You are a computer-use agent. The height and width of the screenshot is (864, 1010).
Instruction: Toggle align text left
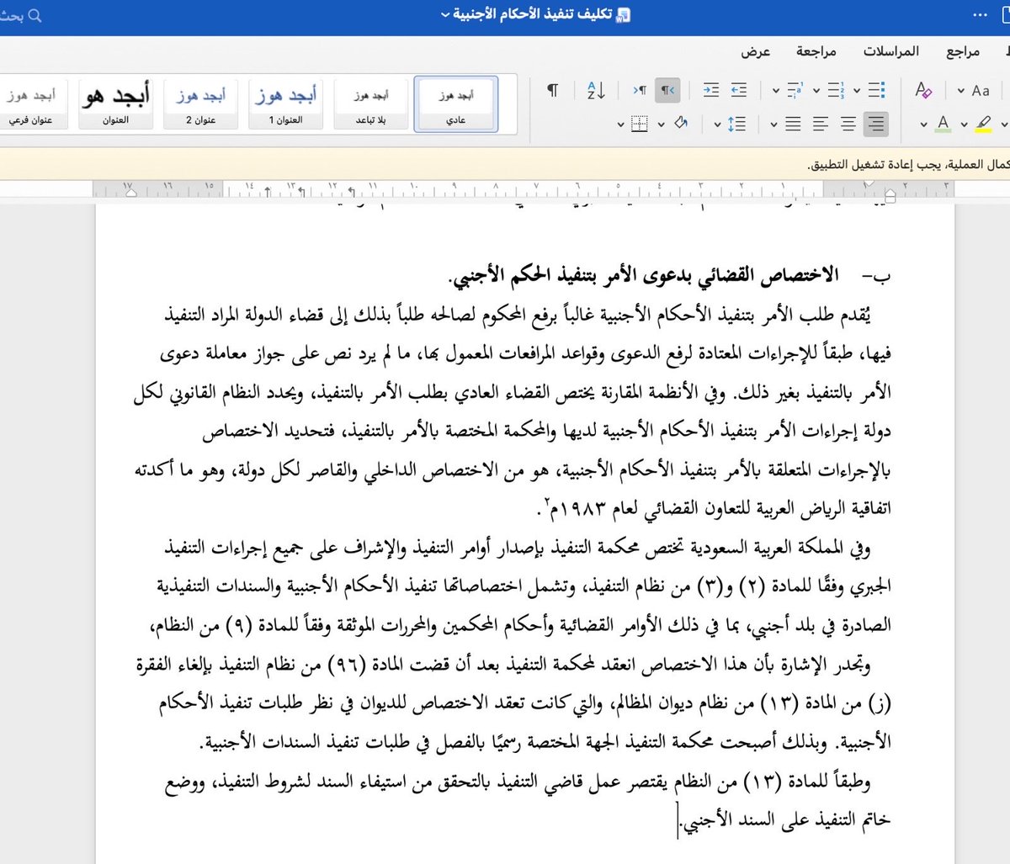821,125
